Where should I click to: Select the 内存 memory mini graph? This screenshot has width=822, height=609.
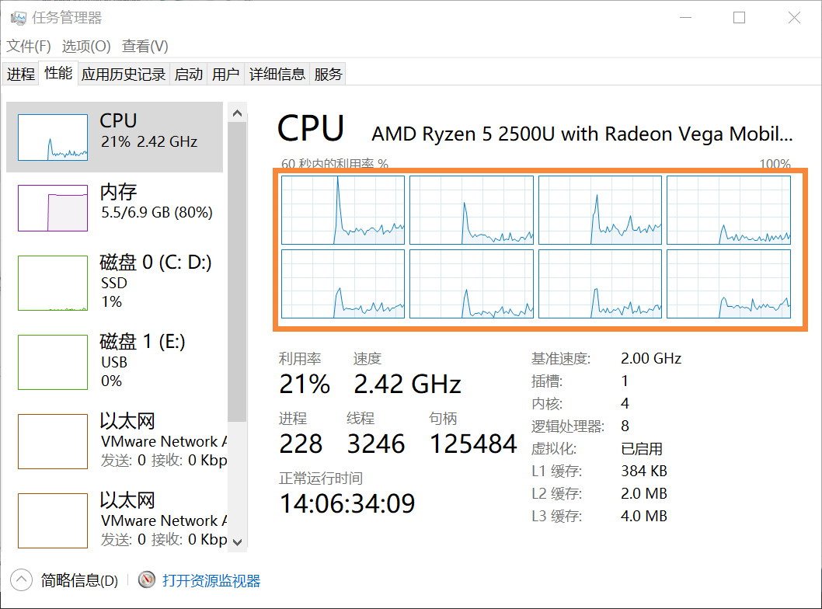[x=53, y=207]
